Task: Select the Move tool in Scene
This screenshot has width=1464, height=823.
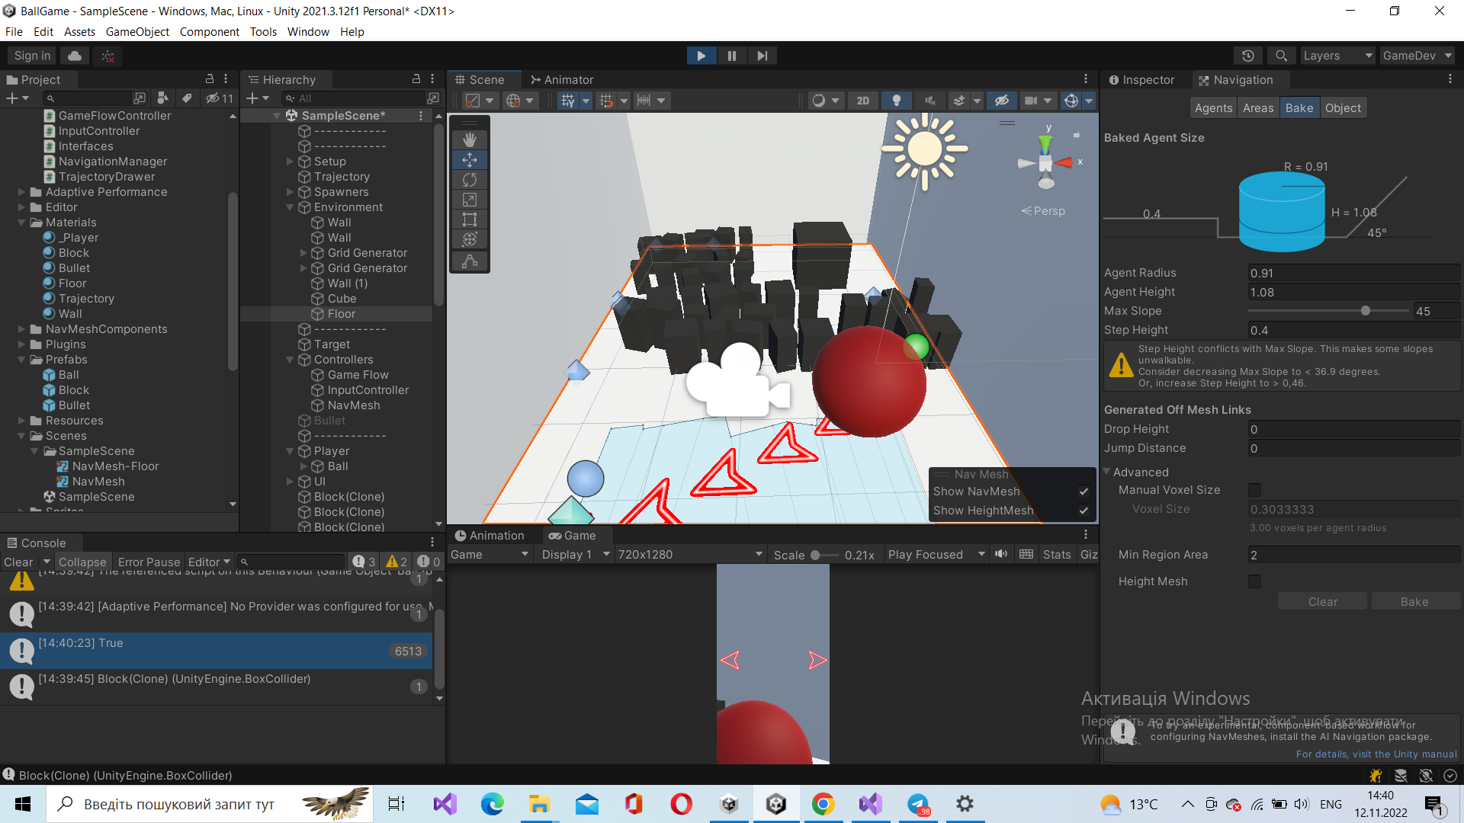Action: [470, 159]
